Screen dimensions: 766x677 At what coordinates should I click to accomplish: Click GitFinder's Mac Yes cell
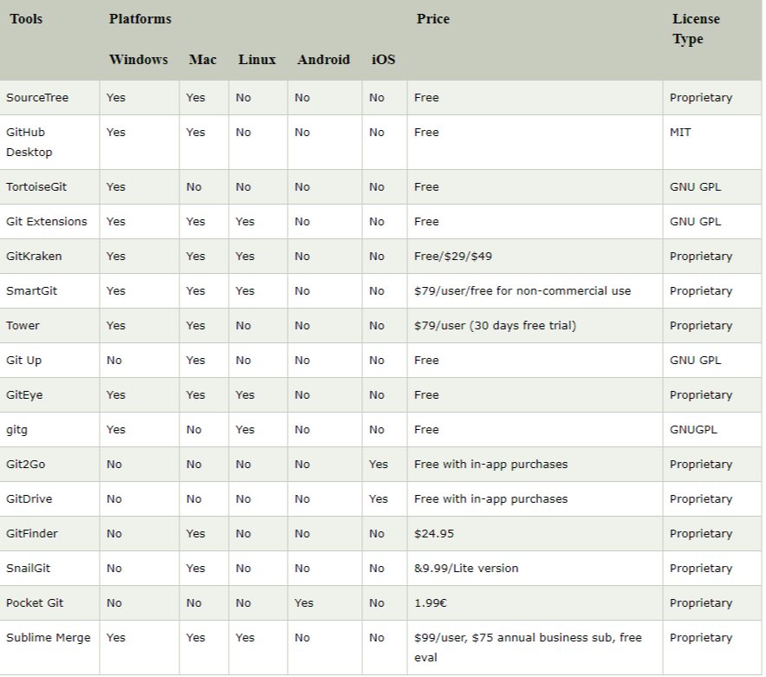tap(196, 534)
